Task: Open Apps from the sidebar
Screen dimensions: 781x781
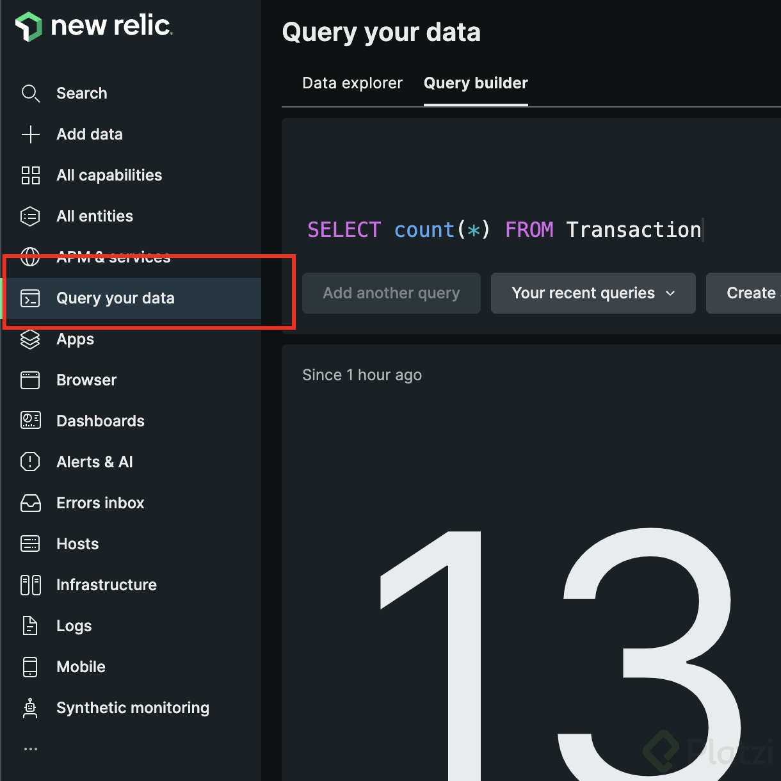Action: pos(75,339)
